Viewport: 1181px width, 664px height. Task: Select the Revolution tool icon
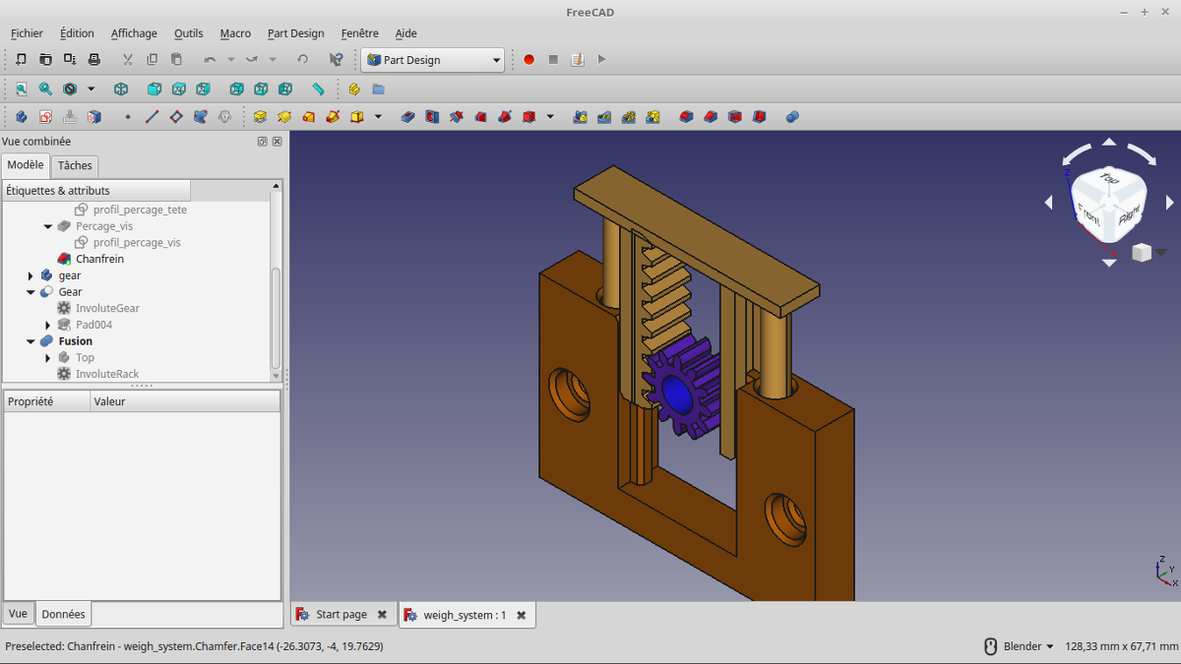(x=284, y=117)
